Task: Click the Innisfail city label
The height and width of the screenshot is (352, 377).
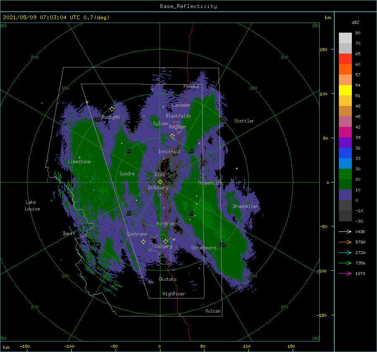Action: tap(169, 152)
